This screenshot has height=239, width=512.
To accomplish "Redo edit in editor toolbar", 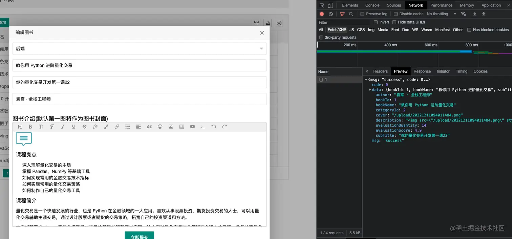I will click(225, 127).
